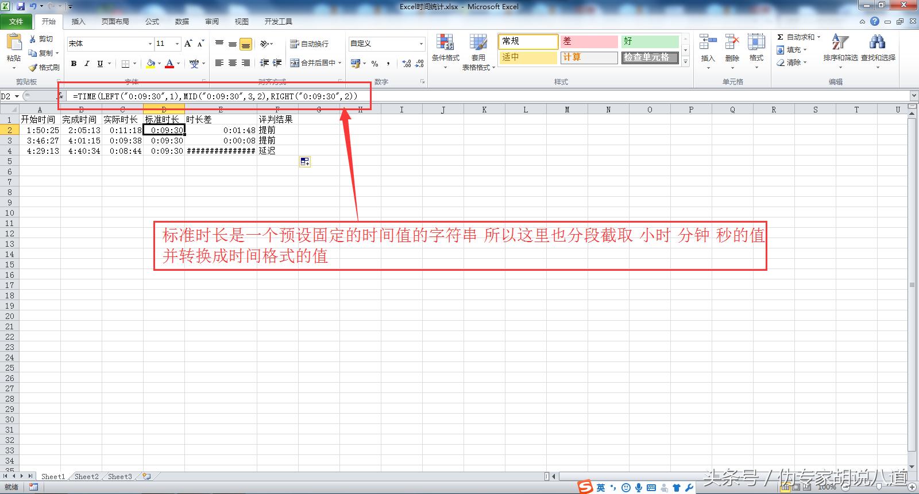Open Excel help with the question mark icon
The image size is (919, 494).
874,21
